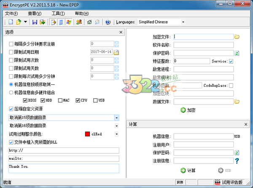253x188 pixels.
Task: Click the 加密 encrypt button
Action: (x=188, y=110)
